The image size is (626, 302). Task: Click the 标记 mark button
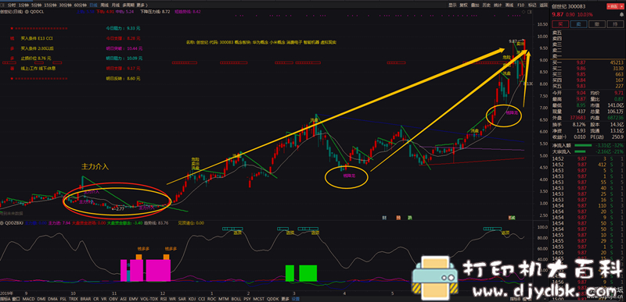[x=532, y=5]
